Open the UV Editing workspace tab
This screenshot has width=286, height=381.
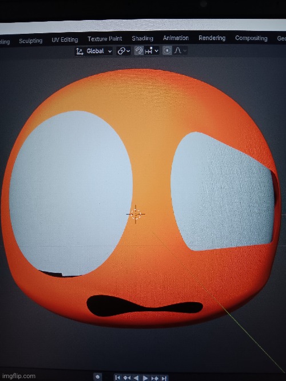pos(65,39)
